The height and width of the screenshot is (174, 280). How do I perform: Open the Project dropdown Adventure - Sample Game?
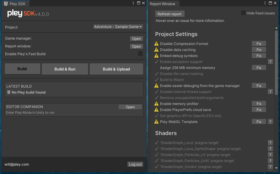click(x=118, y=27)
